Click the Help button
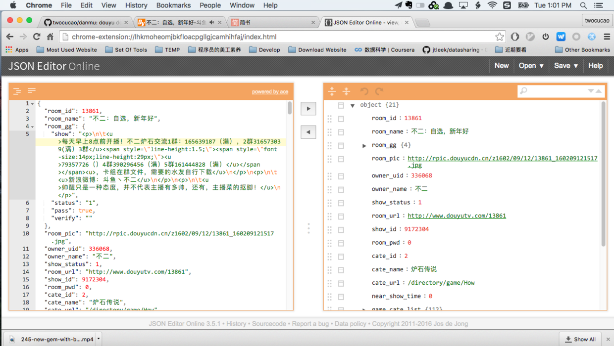Screen dimensions: 614x346 pyautogui.click(x=596, y=66)
